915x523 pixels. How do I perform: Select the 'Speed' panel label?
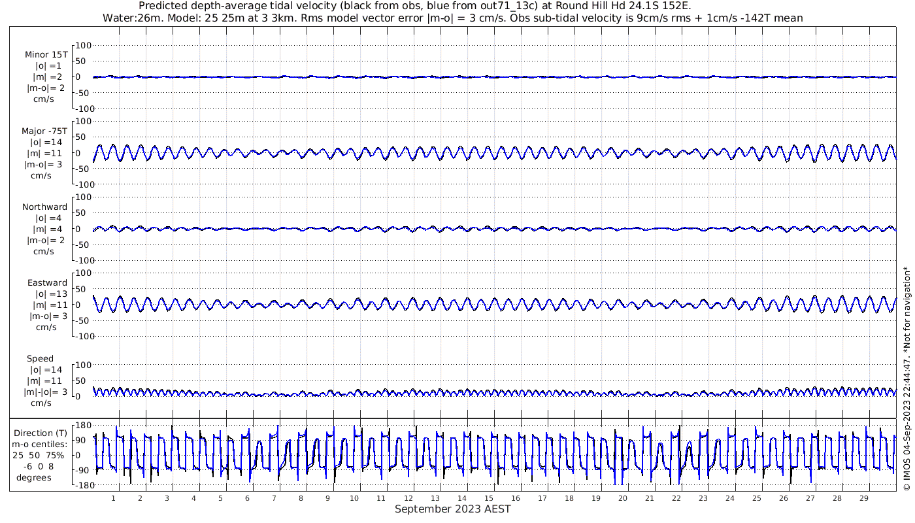pos(40,358)
